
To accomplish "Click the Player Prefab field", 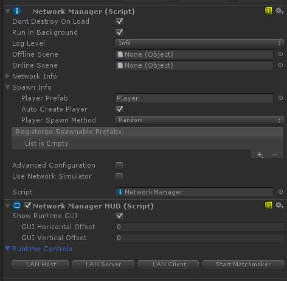I will (194, 98).
